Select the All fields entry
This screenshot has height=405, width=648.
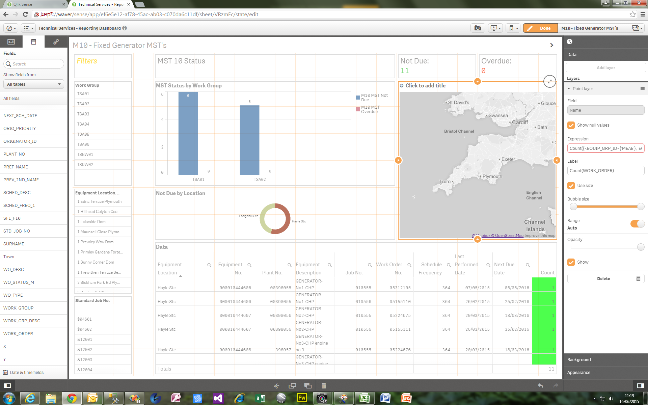tap(34, 99)
